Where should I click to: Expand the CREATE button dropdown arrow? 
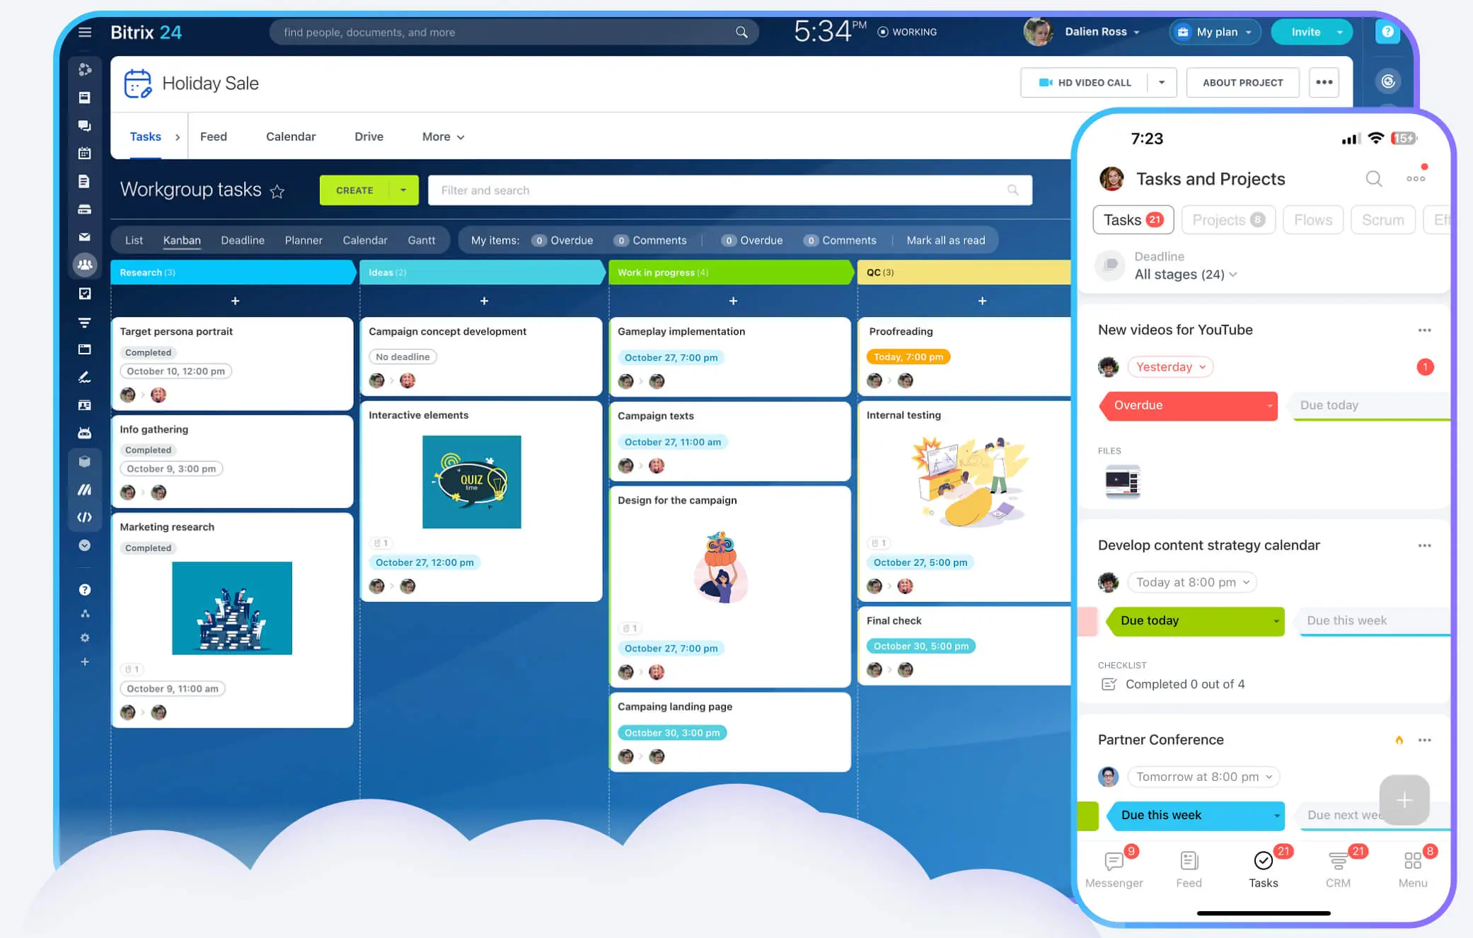[x=403, y=190]
